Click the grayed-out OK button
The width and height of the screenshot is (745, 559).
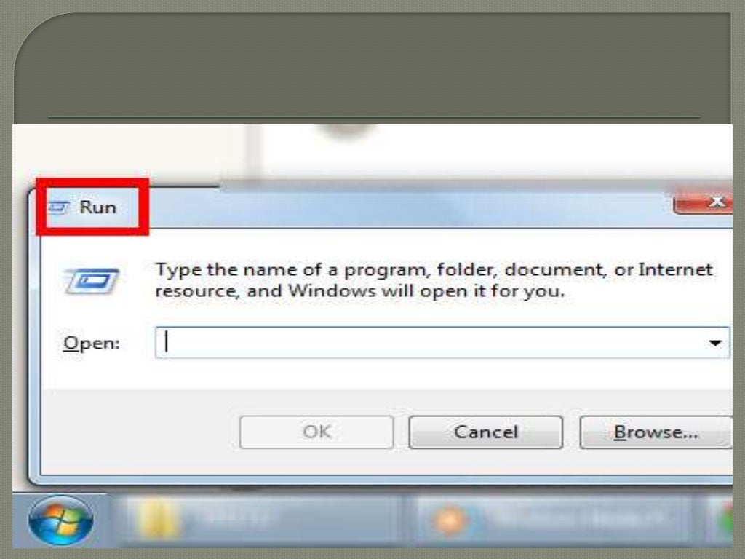(x=316, y=432)
